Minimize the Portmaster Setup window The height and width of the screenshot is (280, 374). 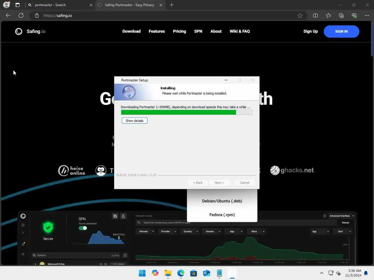click(226, 80)
